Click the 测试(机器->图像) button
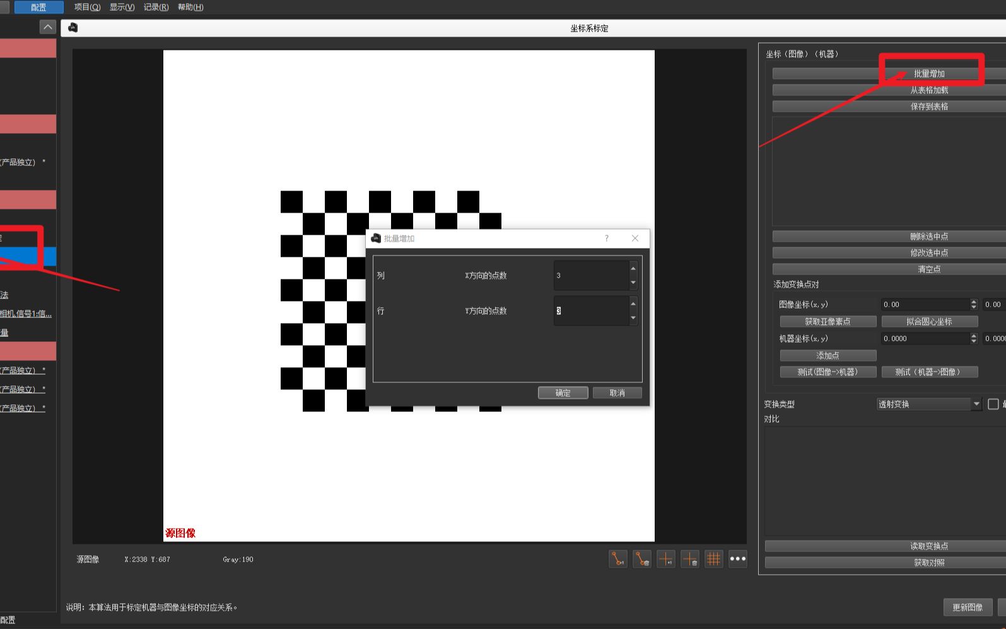Image resolution: width=1006 pixels, height=629 pixels. [x=930, y=372]
